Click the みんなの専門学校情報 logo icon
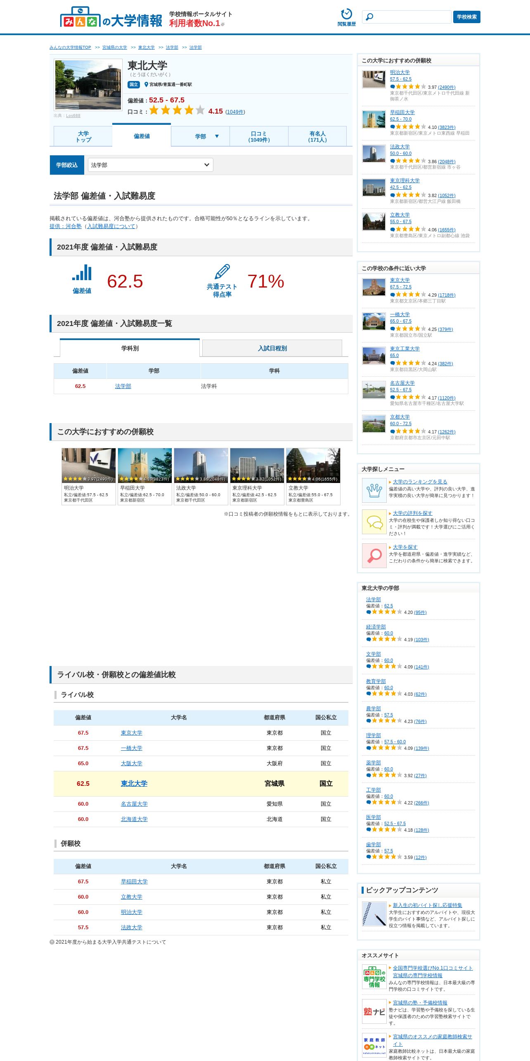Screen dimensions: 530x1061 [374, 976]
